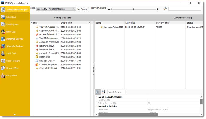
Task: Click the PBIRS 0528 package icon
Action: click(37, 57)
